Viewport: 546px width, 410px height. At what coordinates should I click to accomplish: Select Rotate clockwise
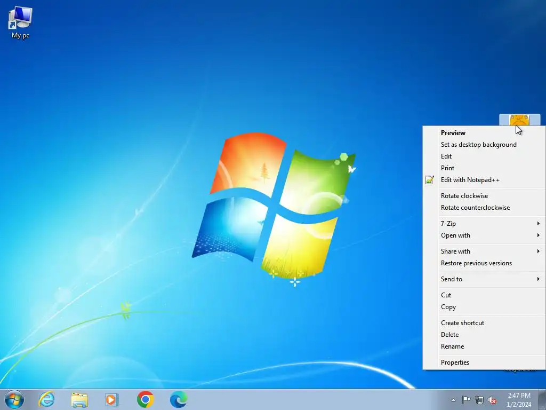click(x=484, y=196)
